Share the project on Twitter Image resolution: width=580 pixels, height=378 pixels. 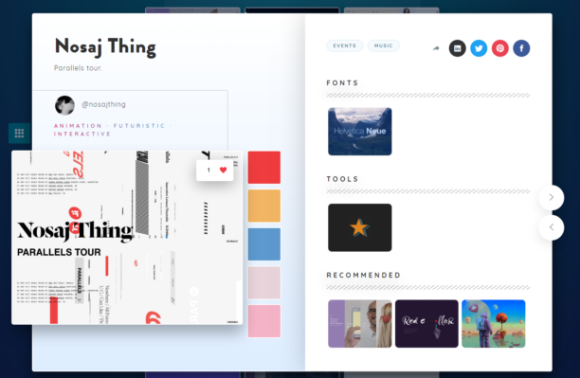tap(479, 48)
